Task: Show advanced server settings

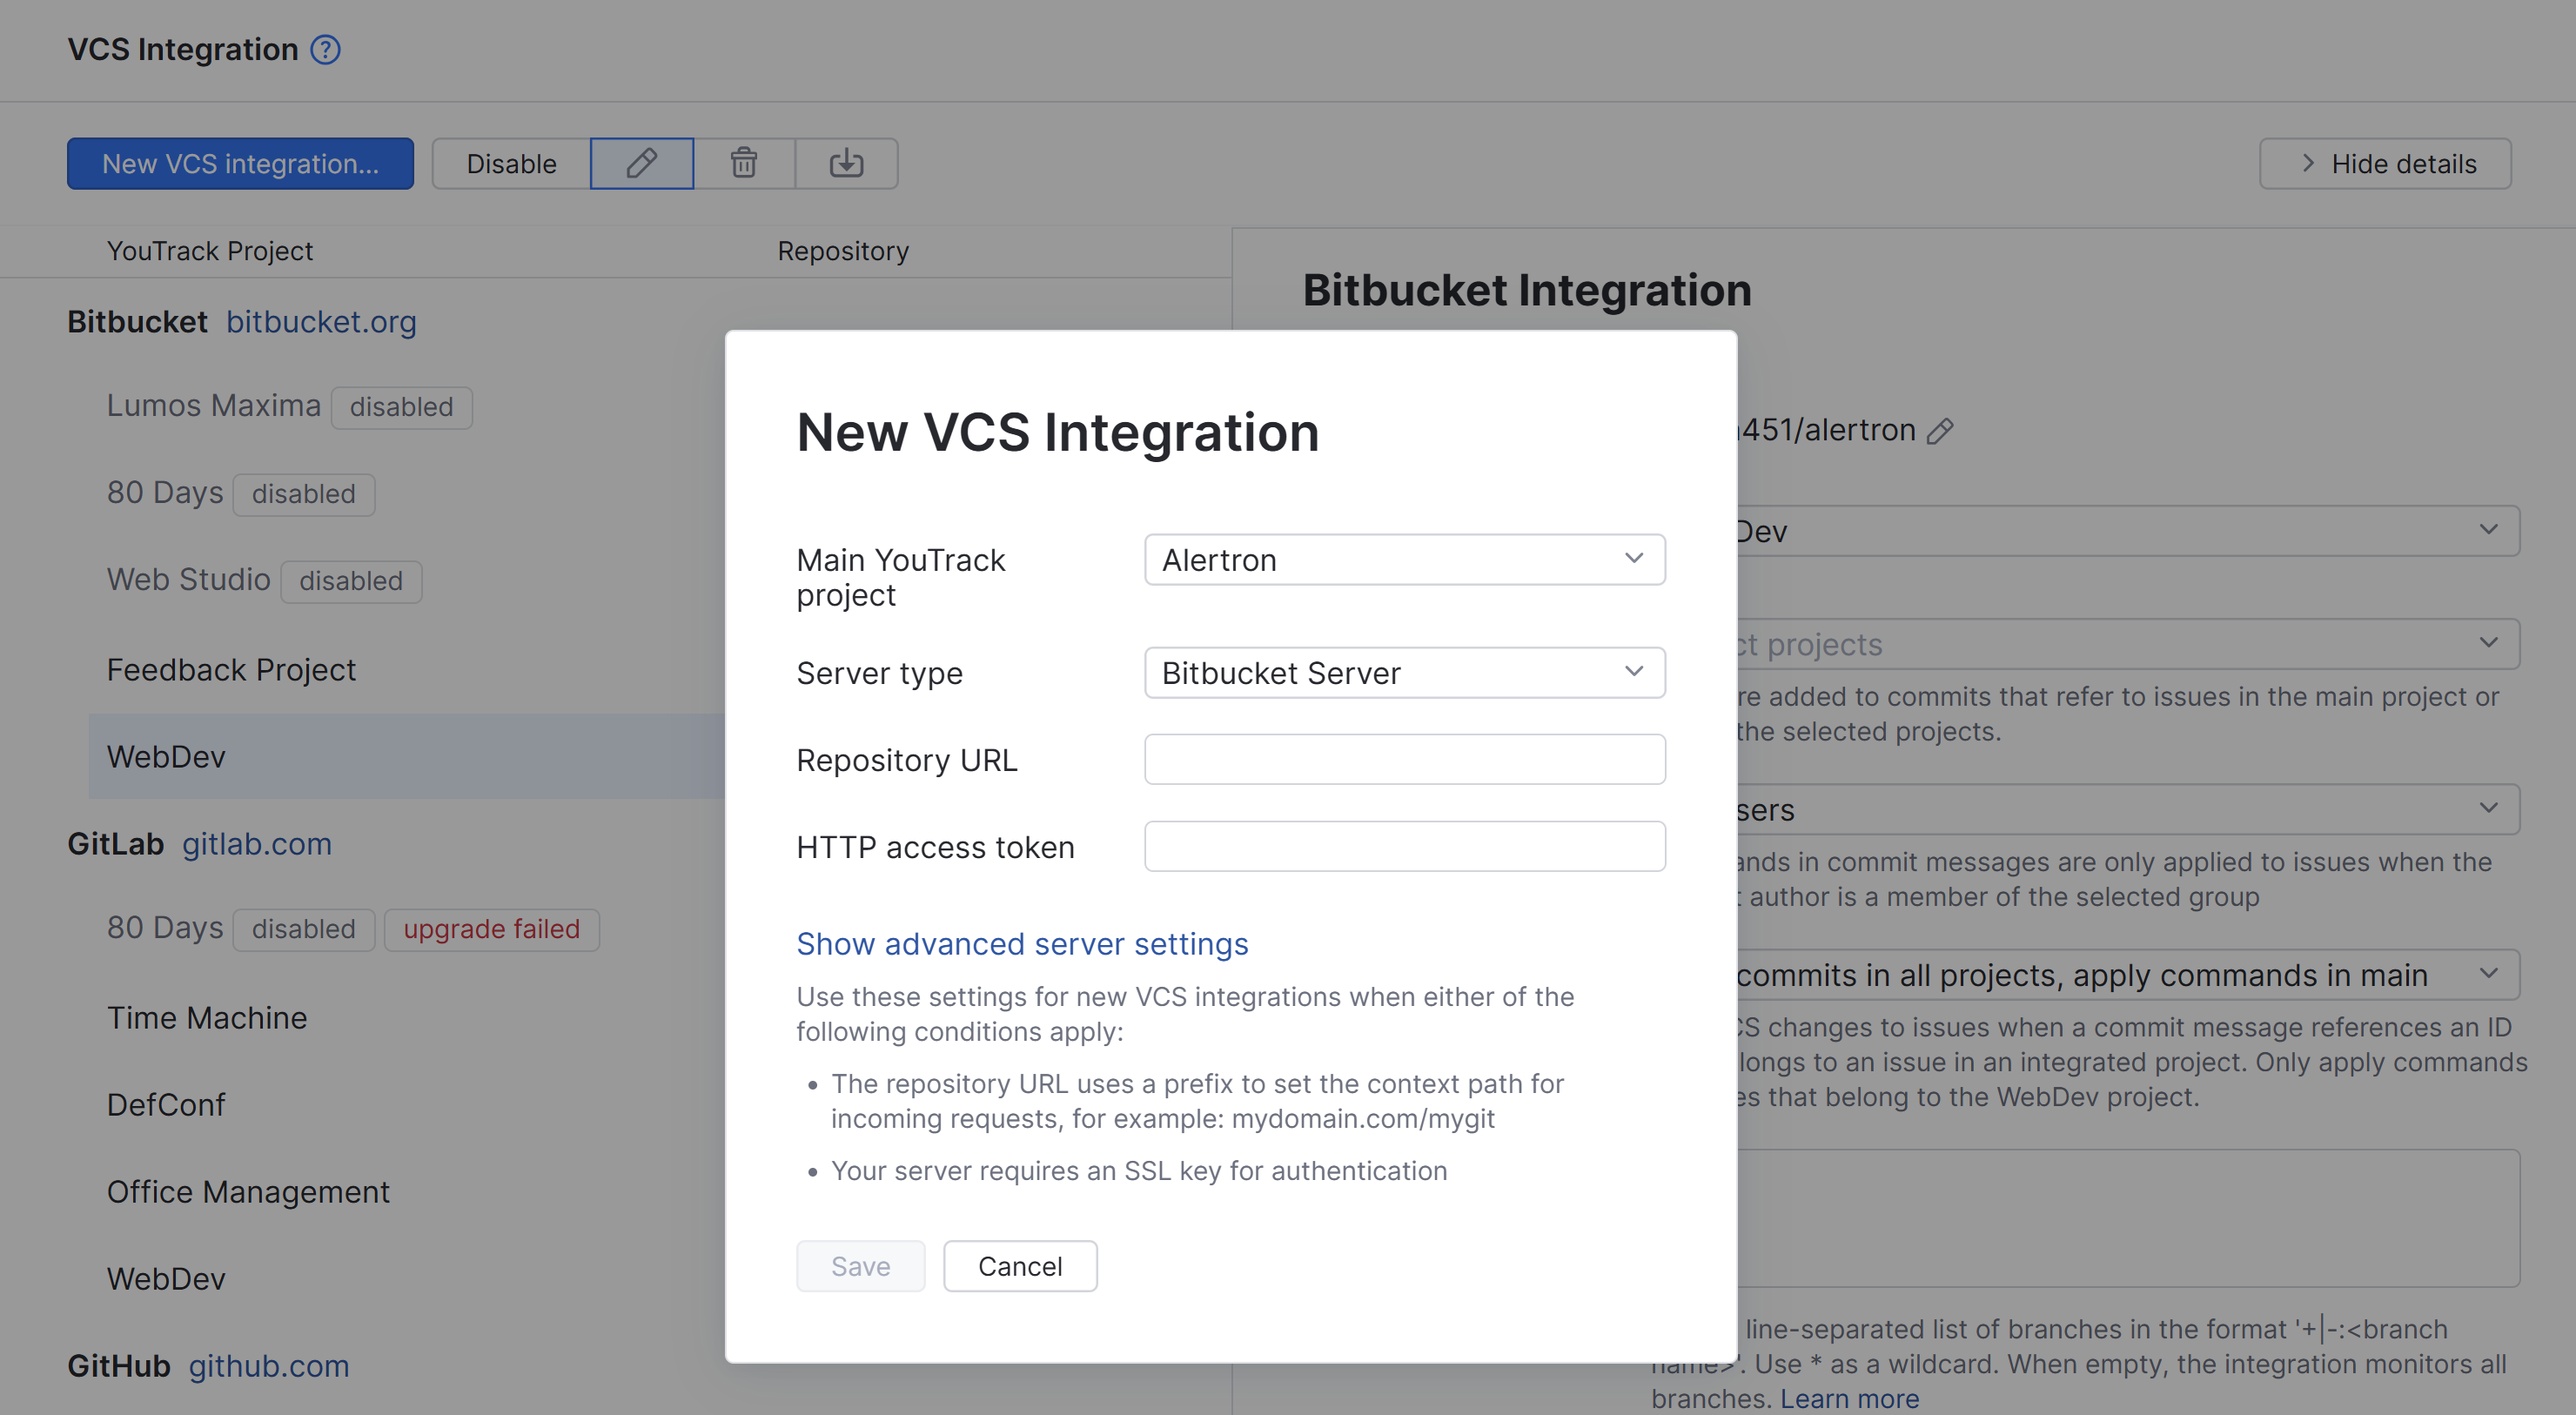Action: [1022, 943]
